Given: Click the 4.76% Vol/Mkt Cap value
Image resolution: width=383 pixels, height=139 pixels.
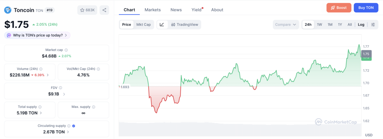Looking at the screenshot, I should tap(83, 75).
